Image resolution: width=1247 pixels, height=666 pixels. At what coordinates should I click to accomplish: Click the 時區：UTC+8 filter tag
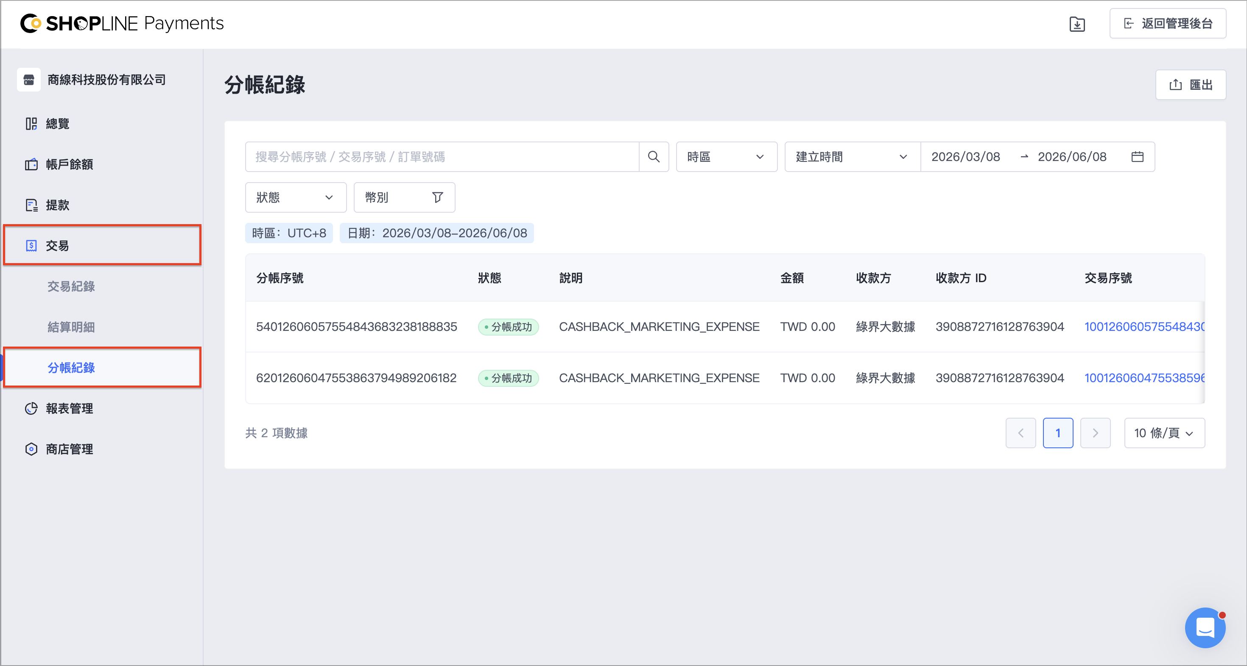(289, 233)
